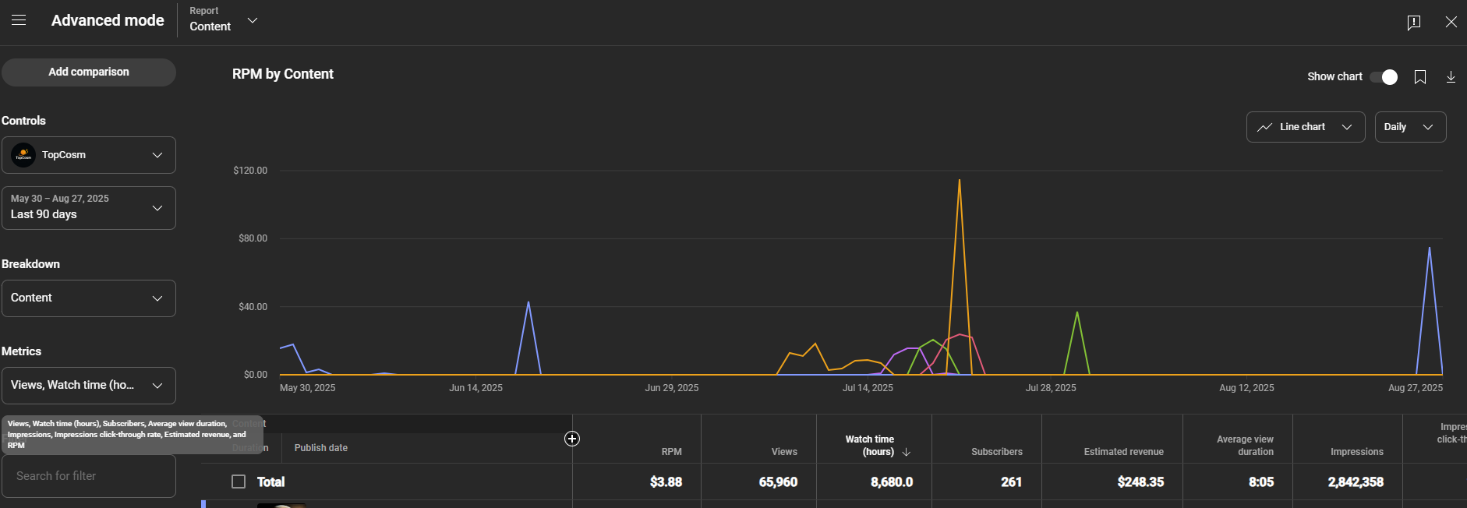Click the Jun 29, 2025 axis label
Image resolution: width=1467 pixels, height=508 pixels.
671,388
